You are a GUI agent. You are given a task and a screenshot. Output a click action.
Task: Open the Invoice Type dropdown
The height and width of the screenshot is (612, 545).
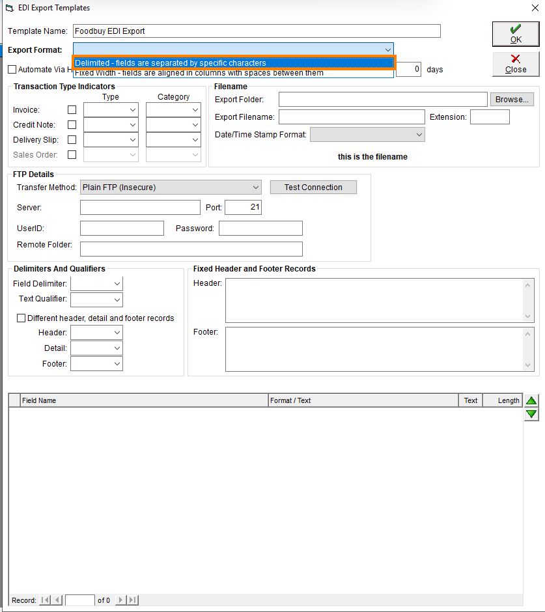(x=111, y=109)
